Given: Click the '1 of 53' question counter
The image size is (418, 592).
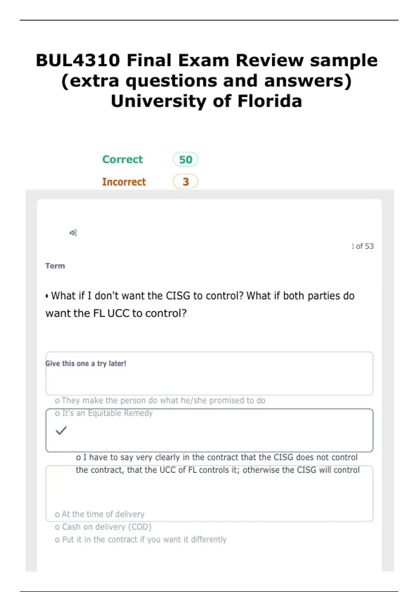Looking at the screenshot, I should tap(362, 246).
